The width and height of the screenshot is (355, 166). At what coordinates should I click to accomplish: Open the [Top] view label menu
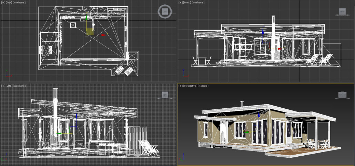(8, 2)
